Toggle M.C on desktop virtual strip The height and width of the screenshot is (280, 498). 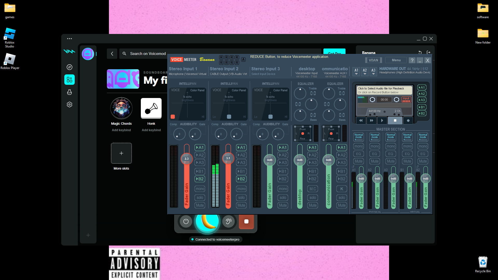(313, 189)
